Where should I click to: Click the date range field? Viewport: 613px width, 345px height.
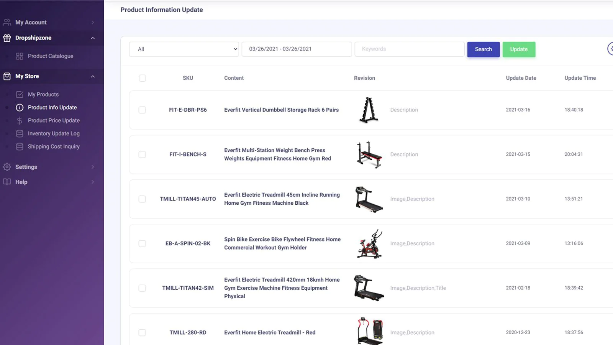[297, 49]
